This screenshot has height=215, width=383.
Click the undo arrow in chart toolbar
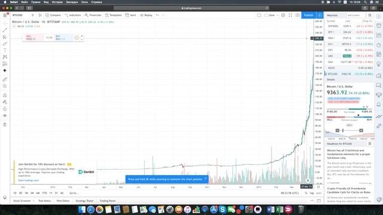157,15
